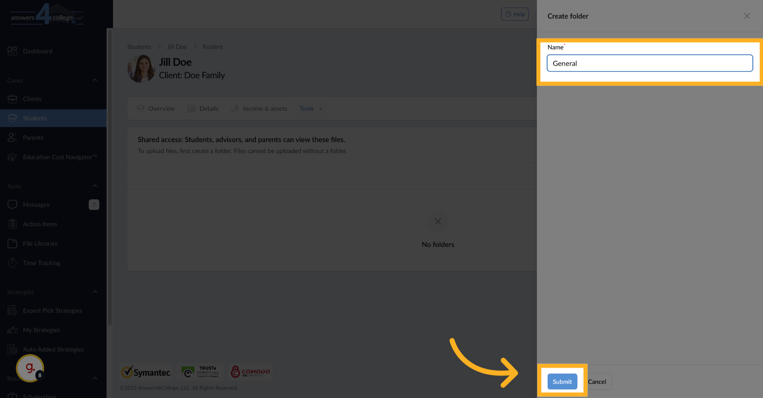Screen dimensions: 763x398
Task: Open Action Items clipboard icon
Action: 12,224
